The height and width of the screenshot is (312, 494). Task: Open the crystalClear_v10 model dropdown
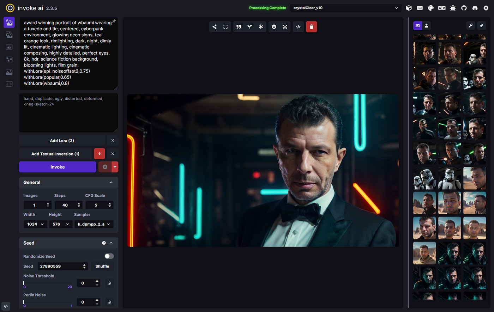point(346,8)
